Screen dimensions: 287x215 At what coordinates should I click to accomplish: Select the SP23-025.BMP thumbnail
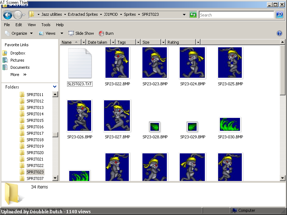(230, 63)
